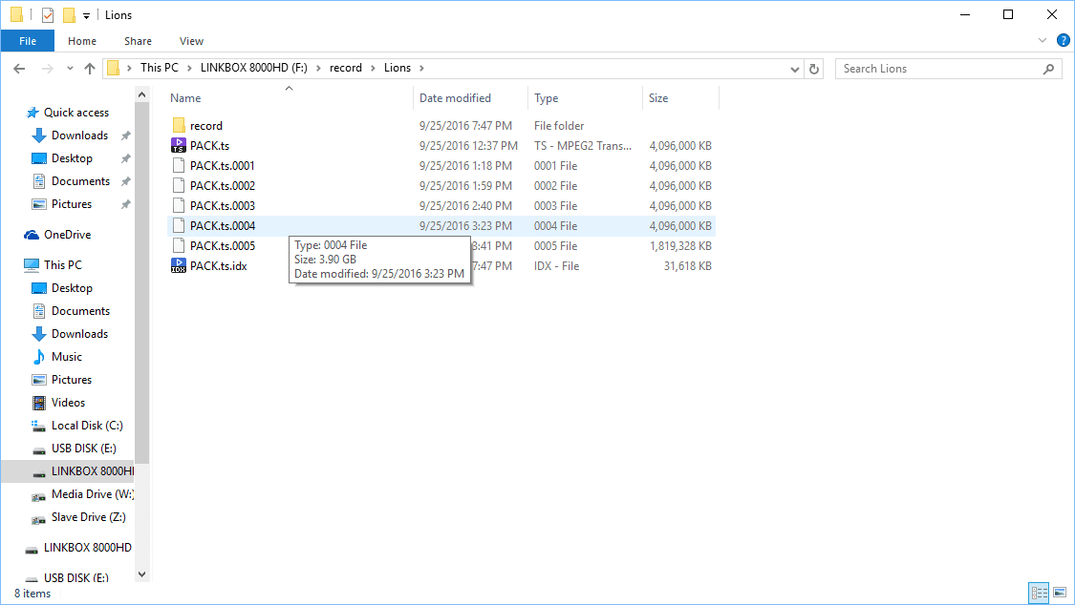Switch to the View ribbon tab

191,41
